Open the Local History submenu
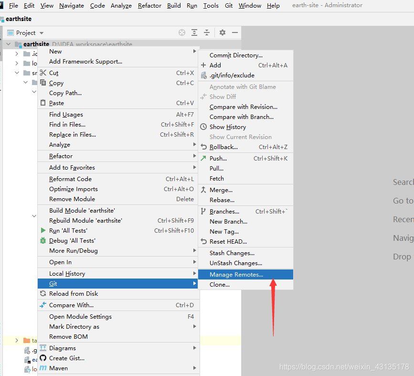The image size is (414, 376). tap(118, 273)
